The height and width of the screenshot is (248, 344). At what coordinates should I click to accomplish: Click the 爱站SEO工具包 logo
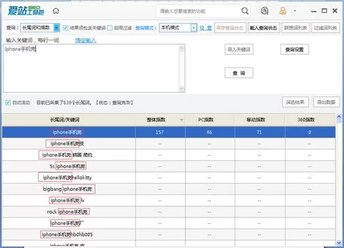(26, 11)
